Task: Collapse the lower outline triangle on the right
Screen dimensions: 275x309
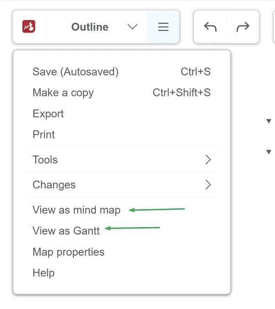Action: pos(269,152)
